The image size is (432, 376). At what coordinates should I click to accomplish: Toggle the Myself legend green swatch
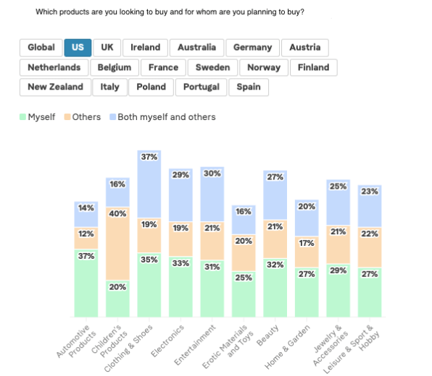tap(23, 117)
